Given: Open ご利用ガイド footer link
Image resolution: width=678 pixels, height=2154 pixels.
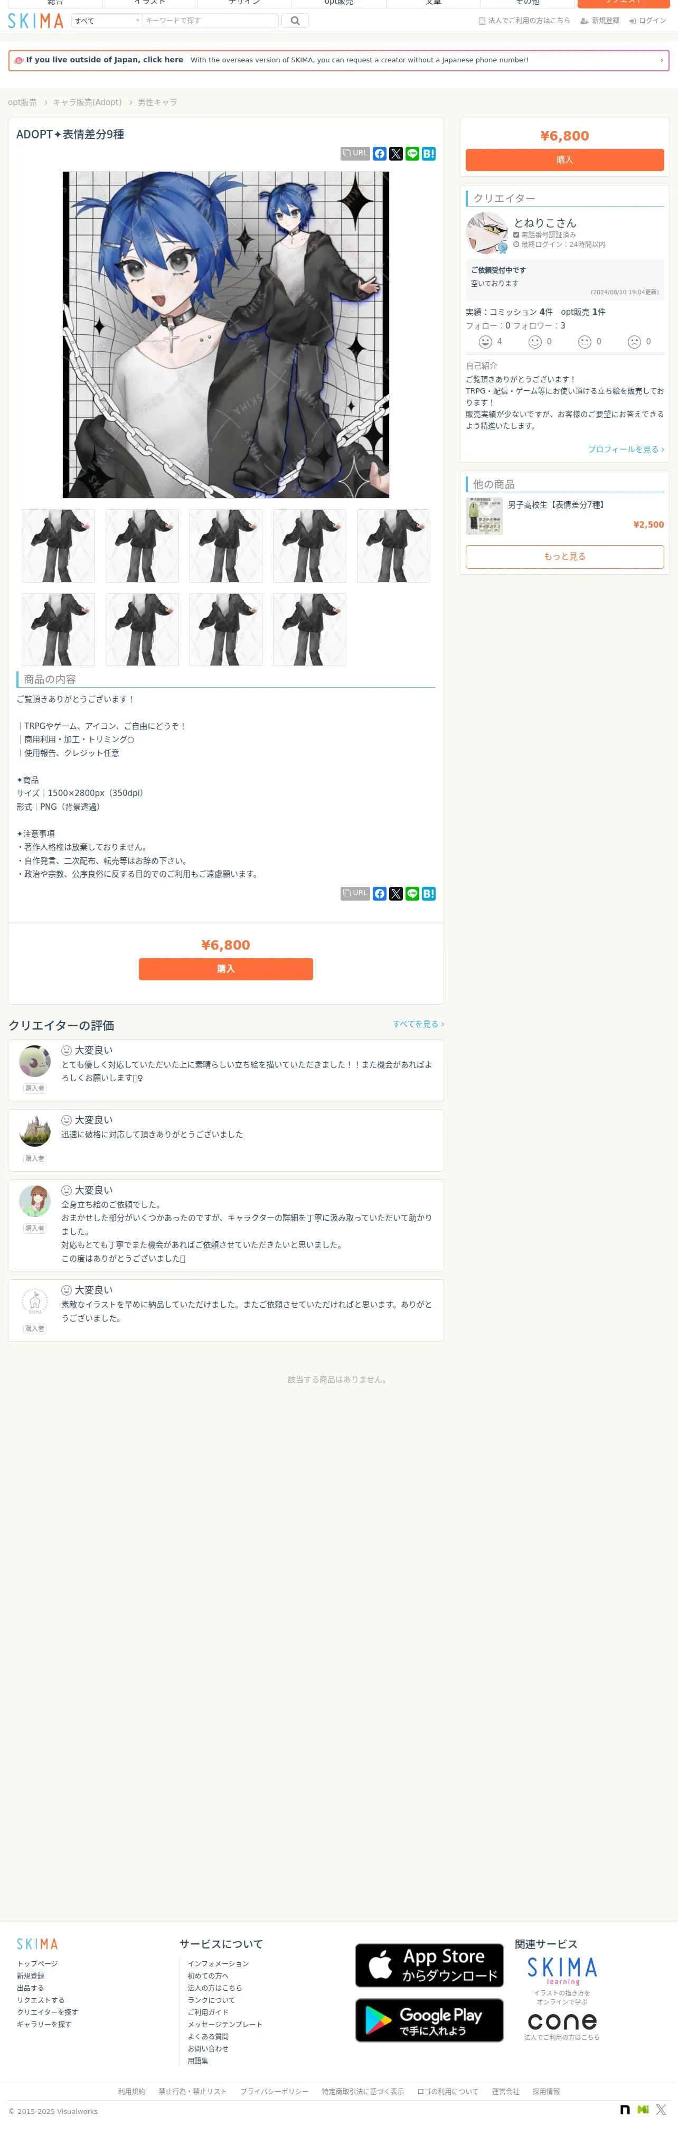Looking at the screenshot, I should (x=208, y=2012).
